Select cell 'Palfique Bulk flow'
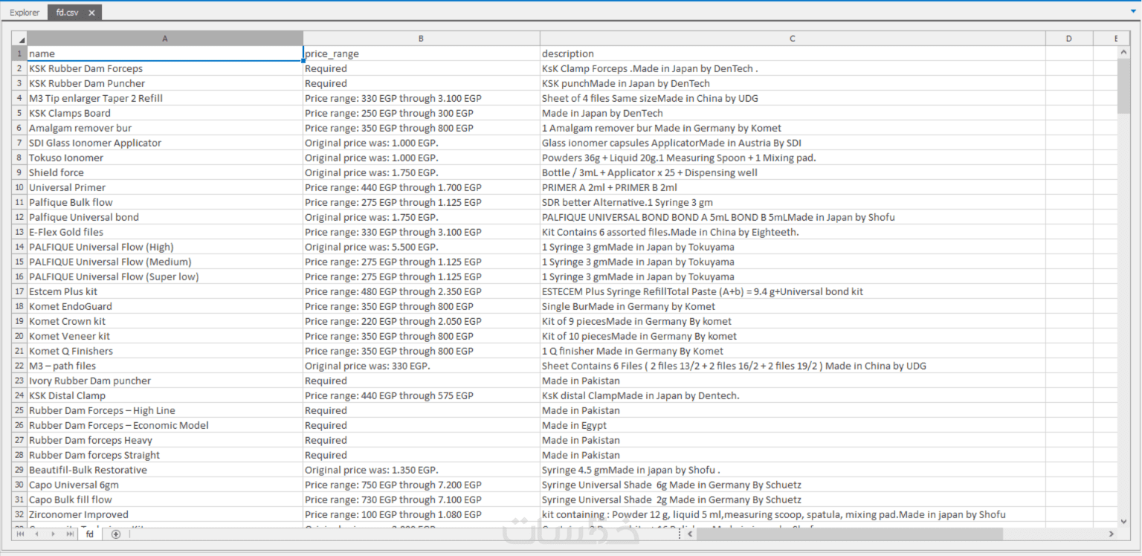 click(x=165, y=202)
